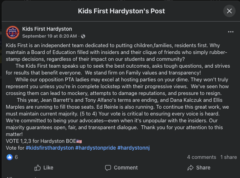This screenshot has height=178, width=240.
Task: Click the Comment button
Action: 121,167
